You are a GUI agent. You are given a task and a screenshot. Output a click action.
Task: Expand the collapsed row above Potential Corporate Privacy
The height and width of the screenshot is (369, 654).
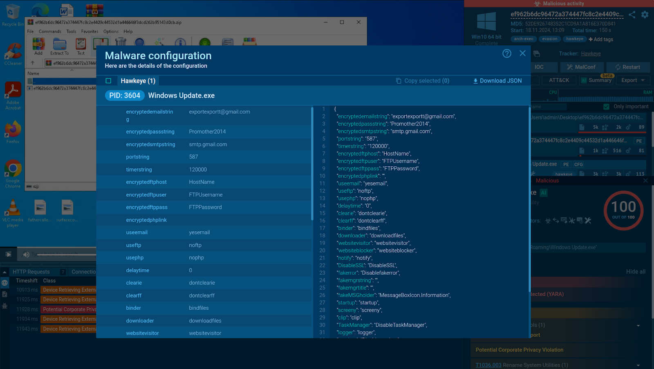coord(638,326)
